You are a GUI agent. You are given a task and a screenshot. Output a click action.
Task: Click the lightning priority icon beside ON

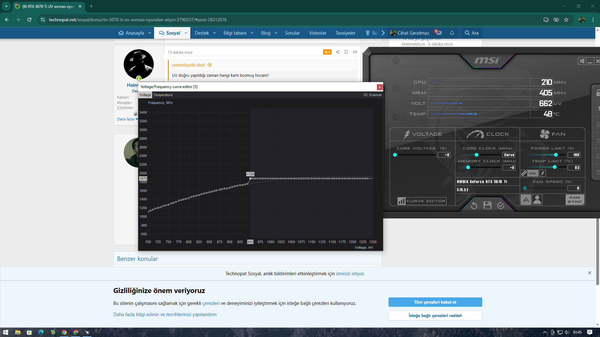542,173
